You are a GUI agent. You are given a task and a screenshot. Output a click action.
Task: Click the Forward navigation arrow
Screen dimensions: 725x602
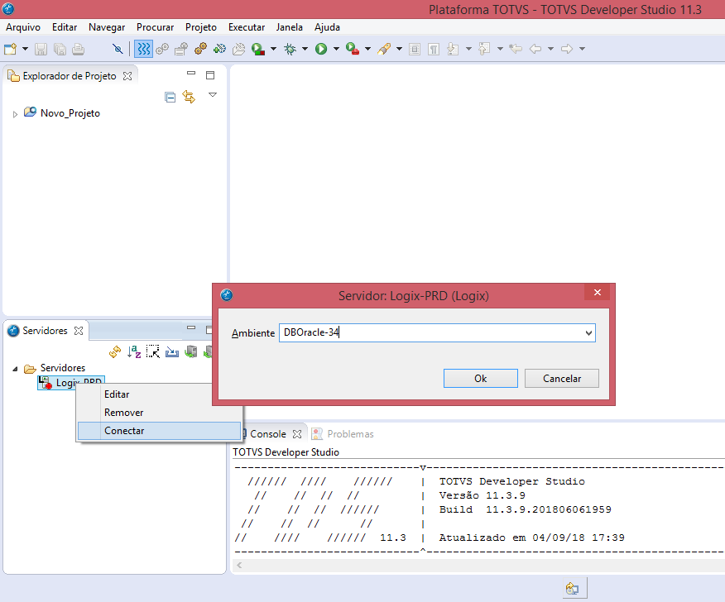567,49
